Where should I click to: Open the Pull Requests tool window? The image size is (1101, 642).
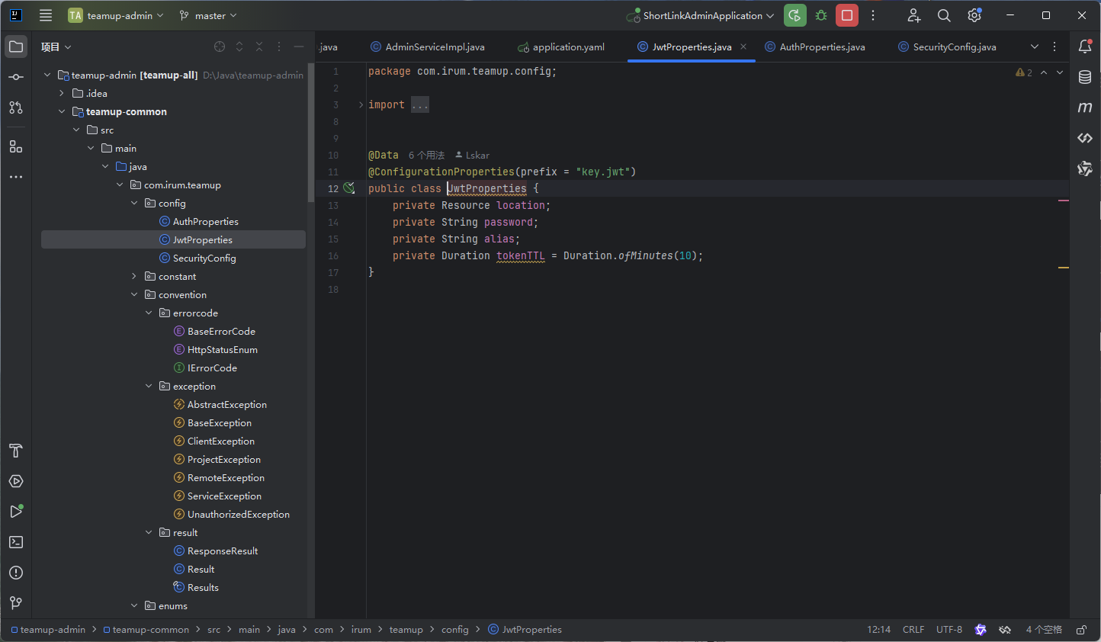[x=16, y=108]
